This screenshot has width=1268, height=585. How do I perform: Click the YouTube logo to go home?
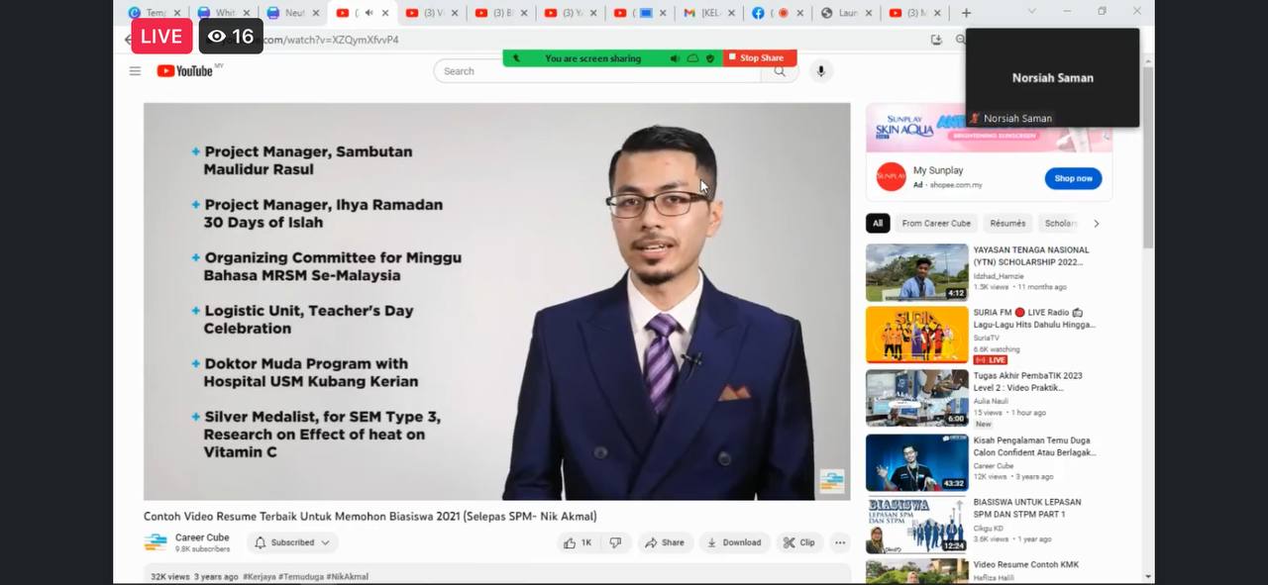coord(185,71)
